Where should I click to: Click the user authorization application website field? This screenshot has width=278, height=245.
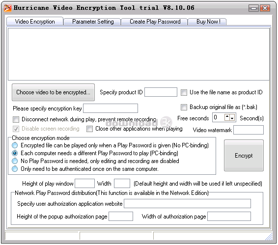(x=187, y=204)
